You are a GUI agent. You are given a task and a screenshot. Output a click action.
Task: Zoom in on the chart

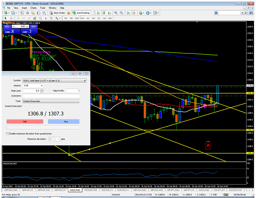pyautogui.click(x=116, y=13)
